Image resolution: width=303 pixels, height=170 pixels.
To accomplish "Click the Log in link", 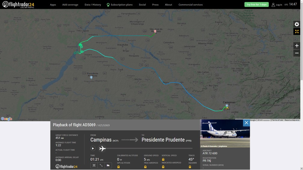I will (x=279, y=5).
